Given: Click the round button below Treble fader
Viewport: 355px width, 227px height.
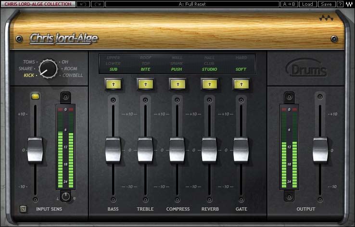Looking at the screenshot, I should tap(146, 200).
